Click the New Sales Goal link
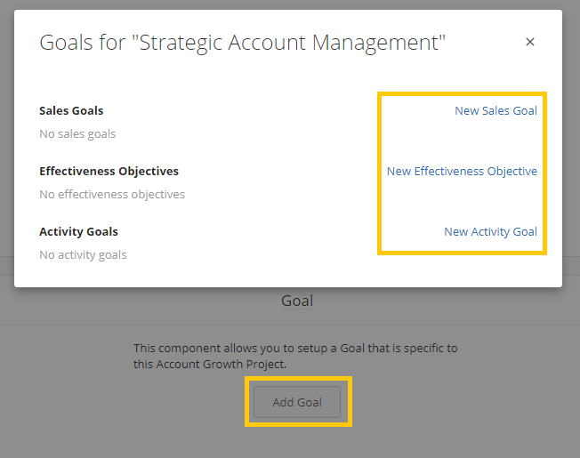 (495, 111)
